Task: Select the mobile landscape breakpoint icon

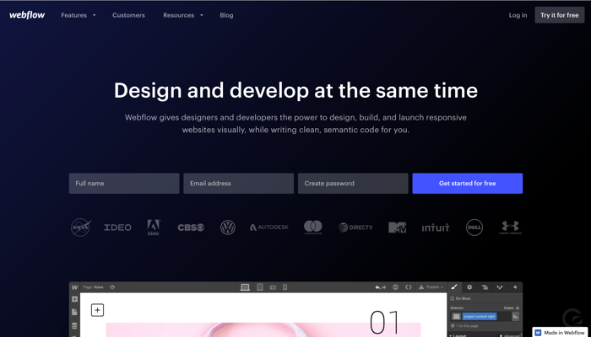Action: tap(273, 288)
